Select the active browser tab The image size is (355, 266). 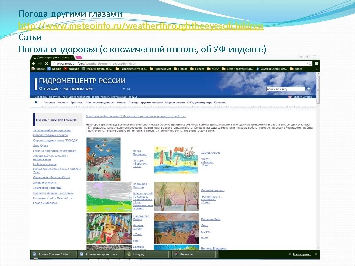[x=53, y=58]
